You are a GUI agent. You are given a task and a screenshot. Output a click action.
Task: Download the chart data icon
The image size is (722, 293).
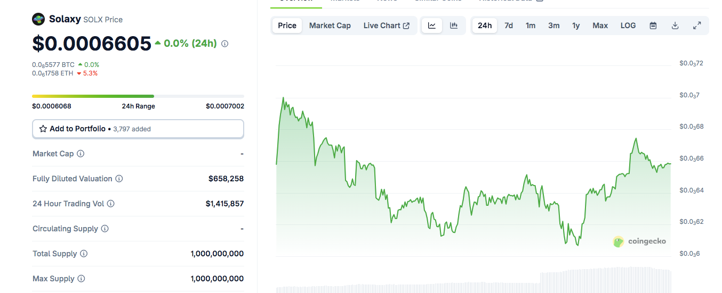pos(675,26)
